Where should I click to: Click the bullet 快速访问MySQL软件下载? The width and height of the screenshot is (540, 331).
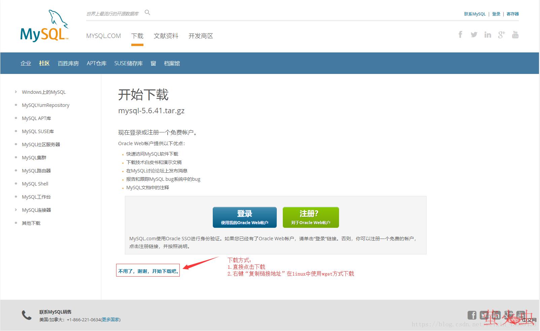point(152,154)
